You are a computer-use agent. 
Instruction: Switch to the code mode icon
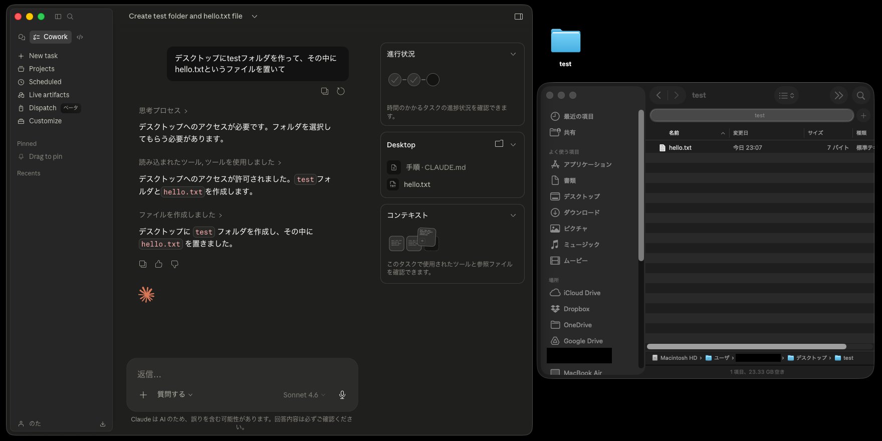[80, 37]
